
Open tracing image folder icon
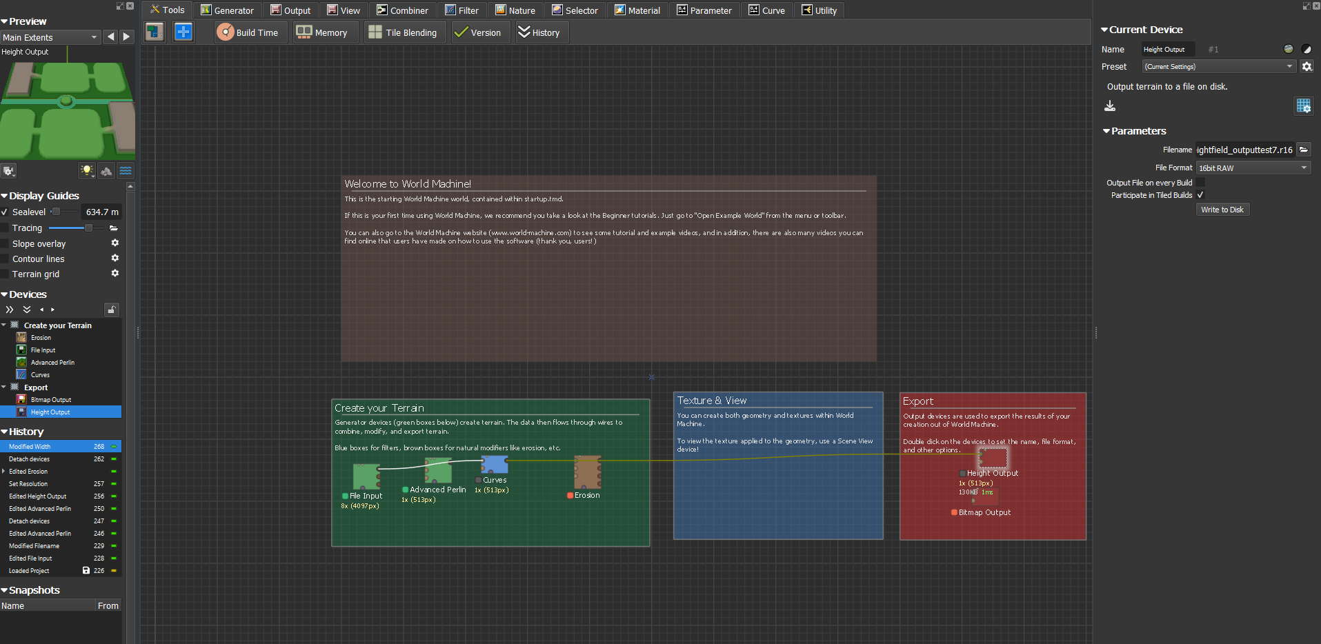click(114, 228)
